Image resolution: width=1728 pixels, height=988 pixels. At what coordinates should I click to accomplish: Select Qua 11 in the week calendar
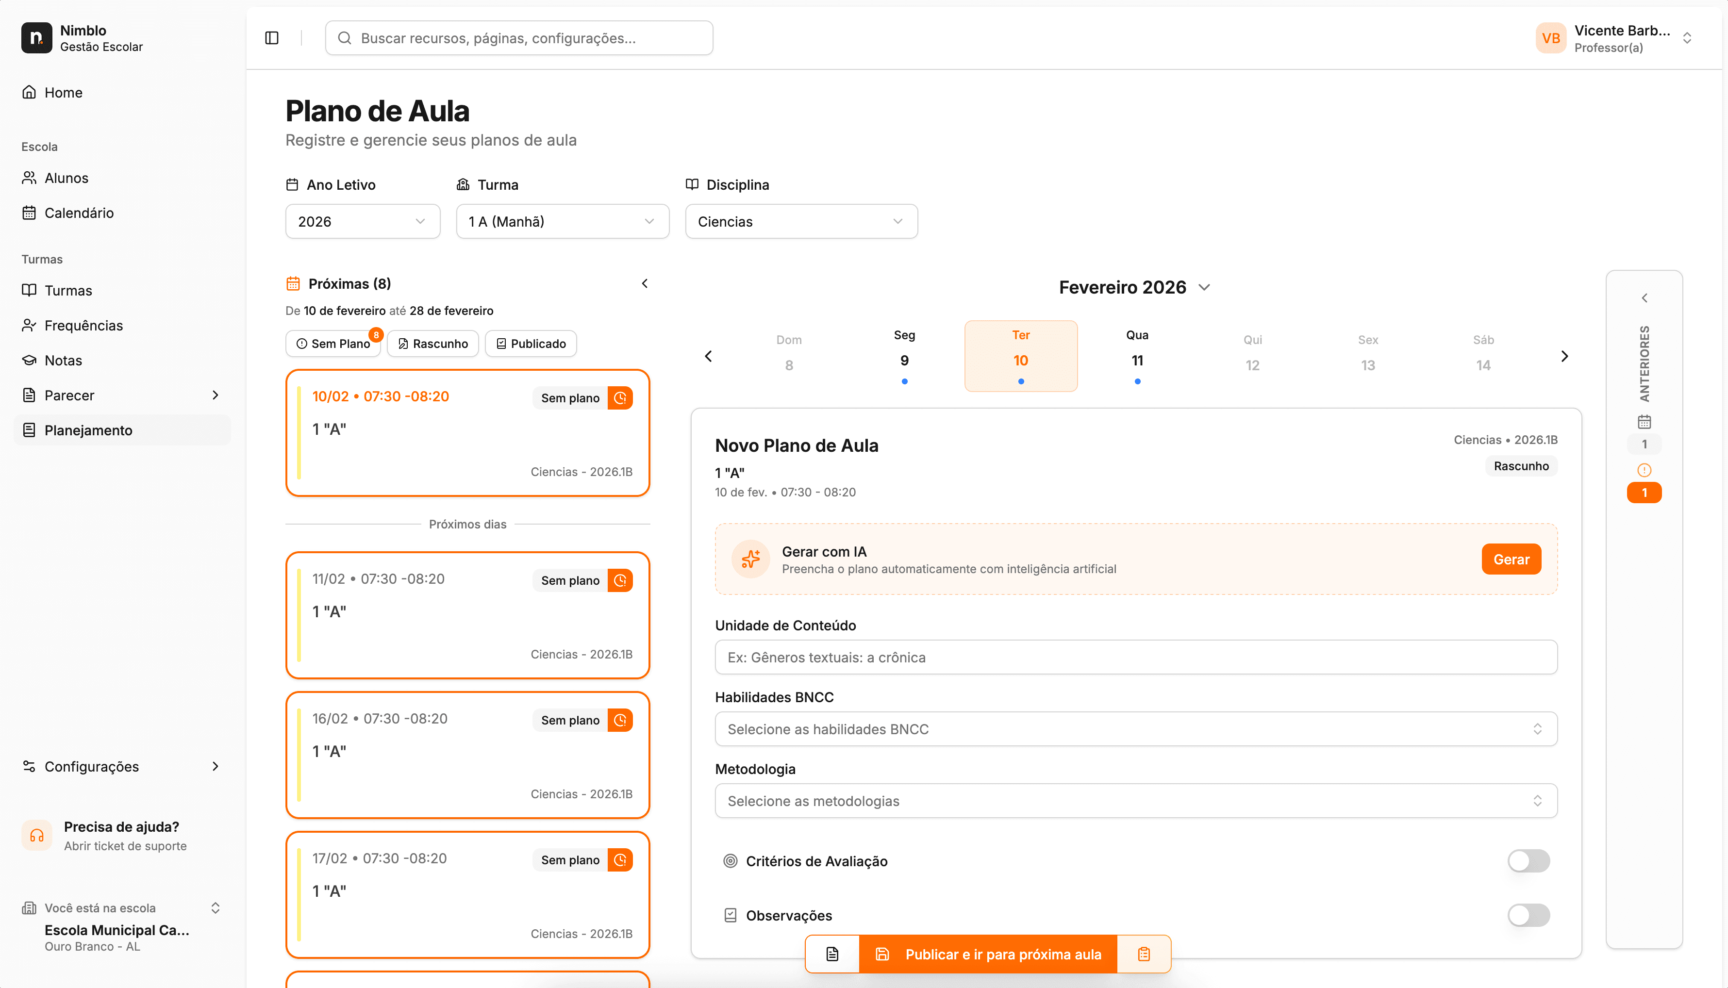pos(1137,356)
